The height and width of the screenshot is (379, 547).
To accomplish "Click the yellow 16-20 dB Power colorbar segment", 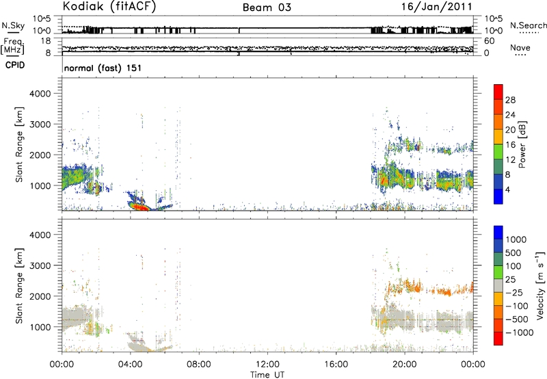I will (x=498, y=137).
